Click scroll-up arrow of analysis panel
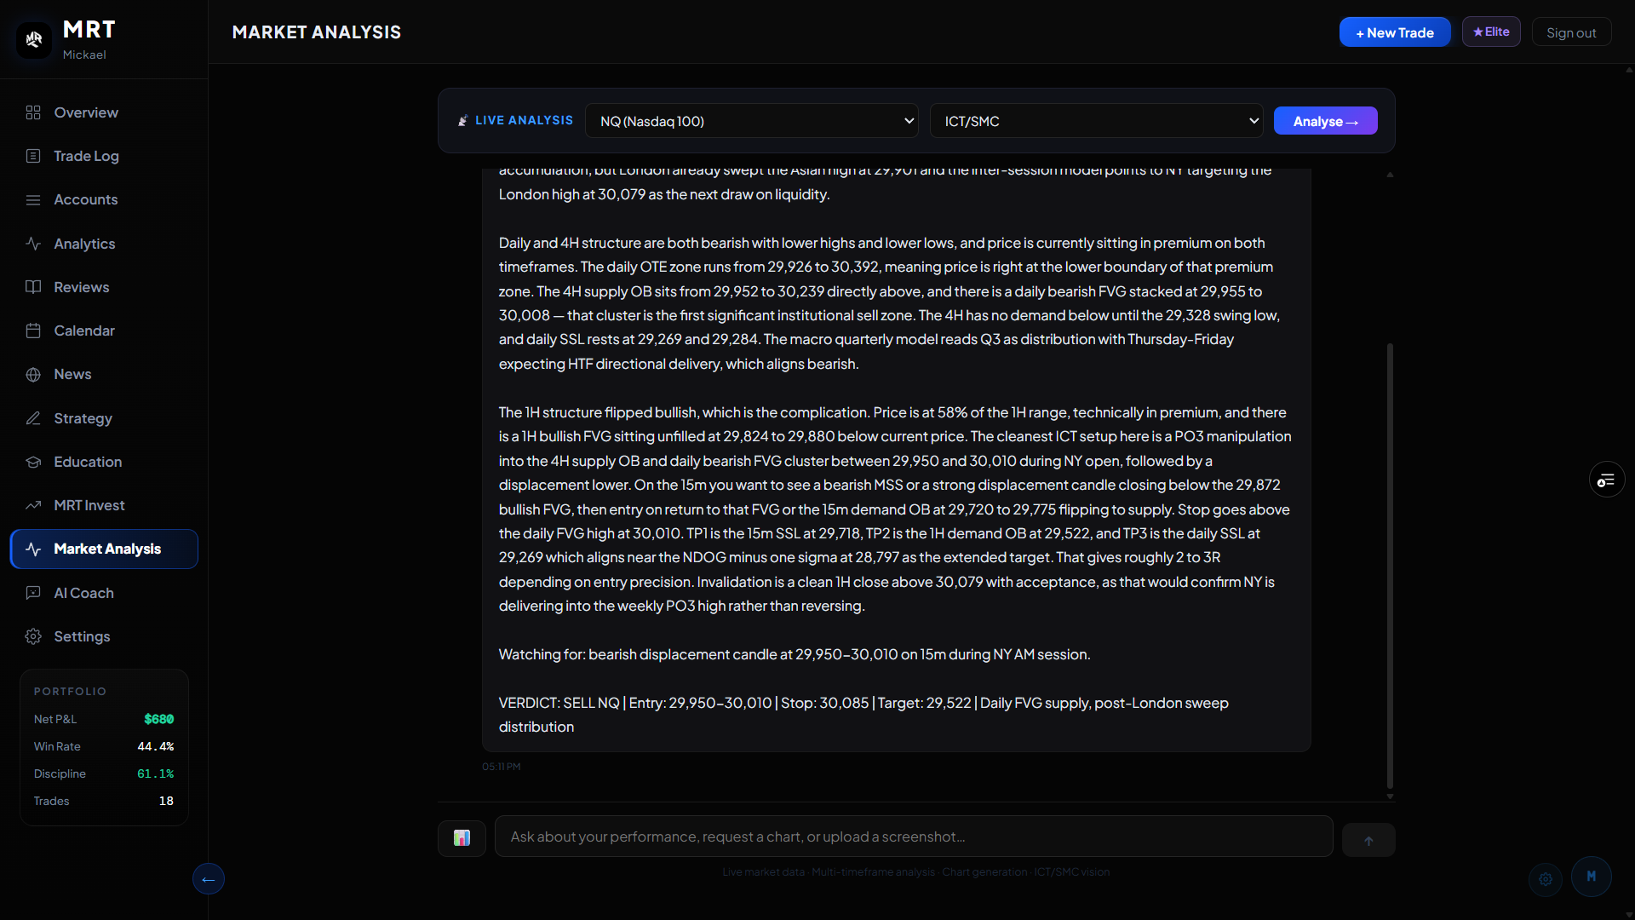The height and width of the screenshot is (920, 1635). (x=1390, y=175)
